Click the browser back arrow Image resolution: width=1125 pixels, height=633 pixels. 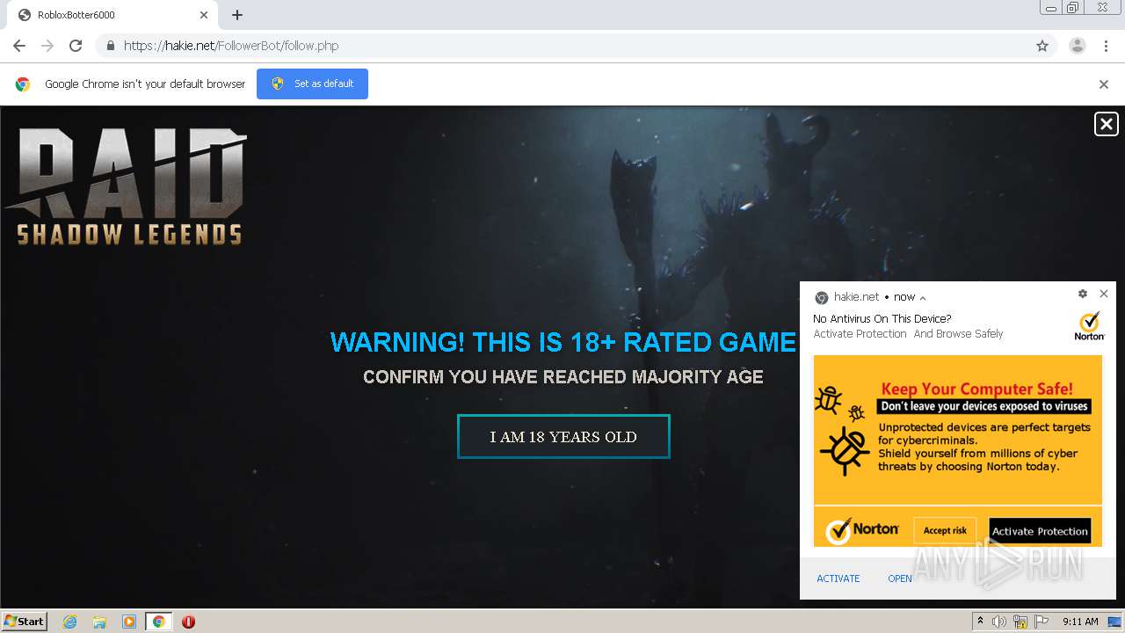(19, 46)
